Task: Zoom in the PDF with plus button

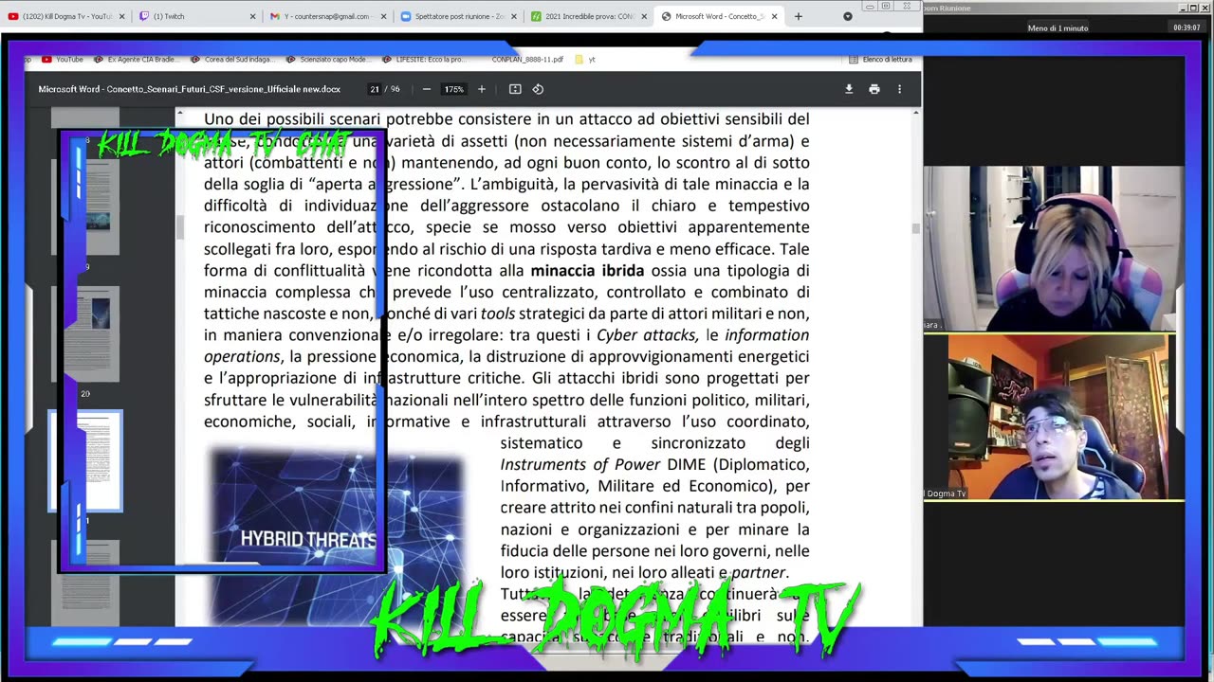Action: [482, 89]
